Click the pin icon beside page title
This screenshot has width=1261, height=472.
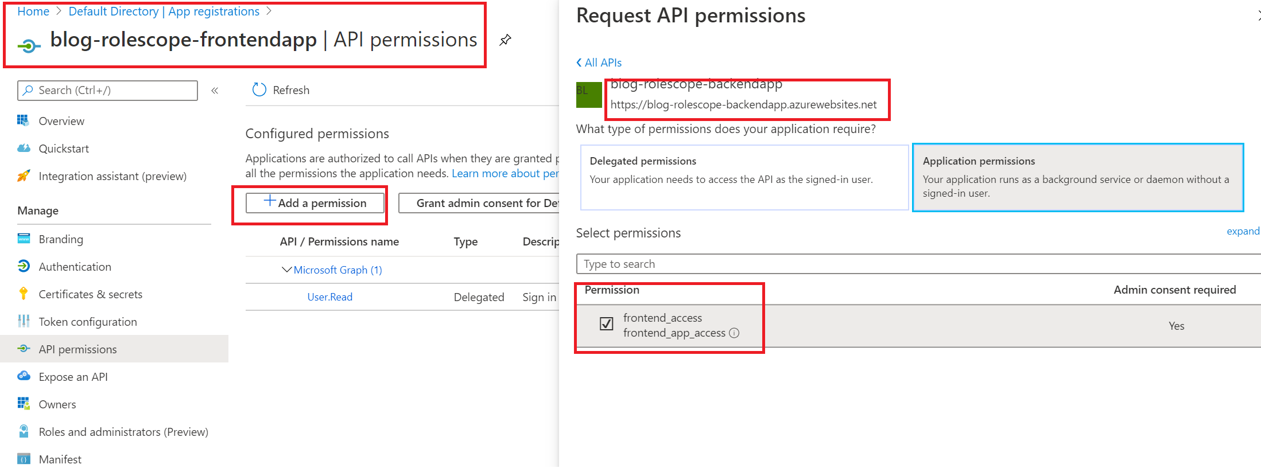click(x=505, y=40)
